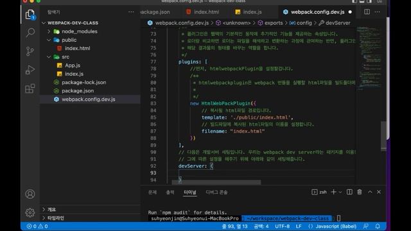
Task: Open explorer panel more actions menu
Action: 131,12
